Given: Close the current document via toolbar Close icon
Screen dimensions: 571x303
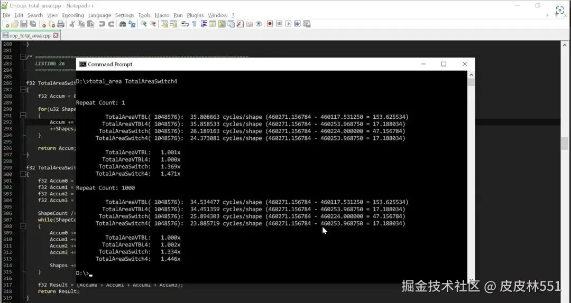Looking at the screenshot, I should click(43, 24).
